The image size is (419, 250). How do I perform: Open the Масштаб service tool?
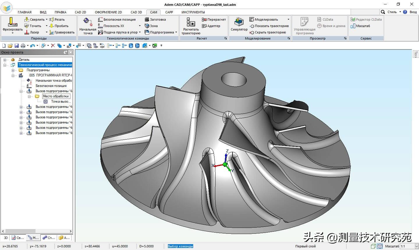point(360,26)
